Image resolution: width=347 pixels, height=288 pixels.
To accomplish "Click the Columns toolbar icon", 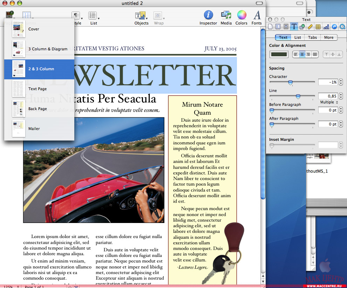I will (27, 15).
